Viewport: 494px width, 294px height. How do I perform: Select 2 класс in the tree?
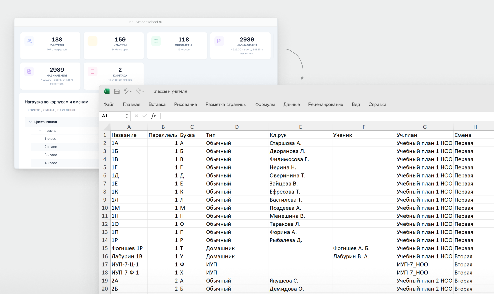[51, 147]
